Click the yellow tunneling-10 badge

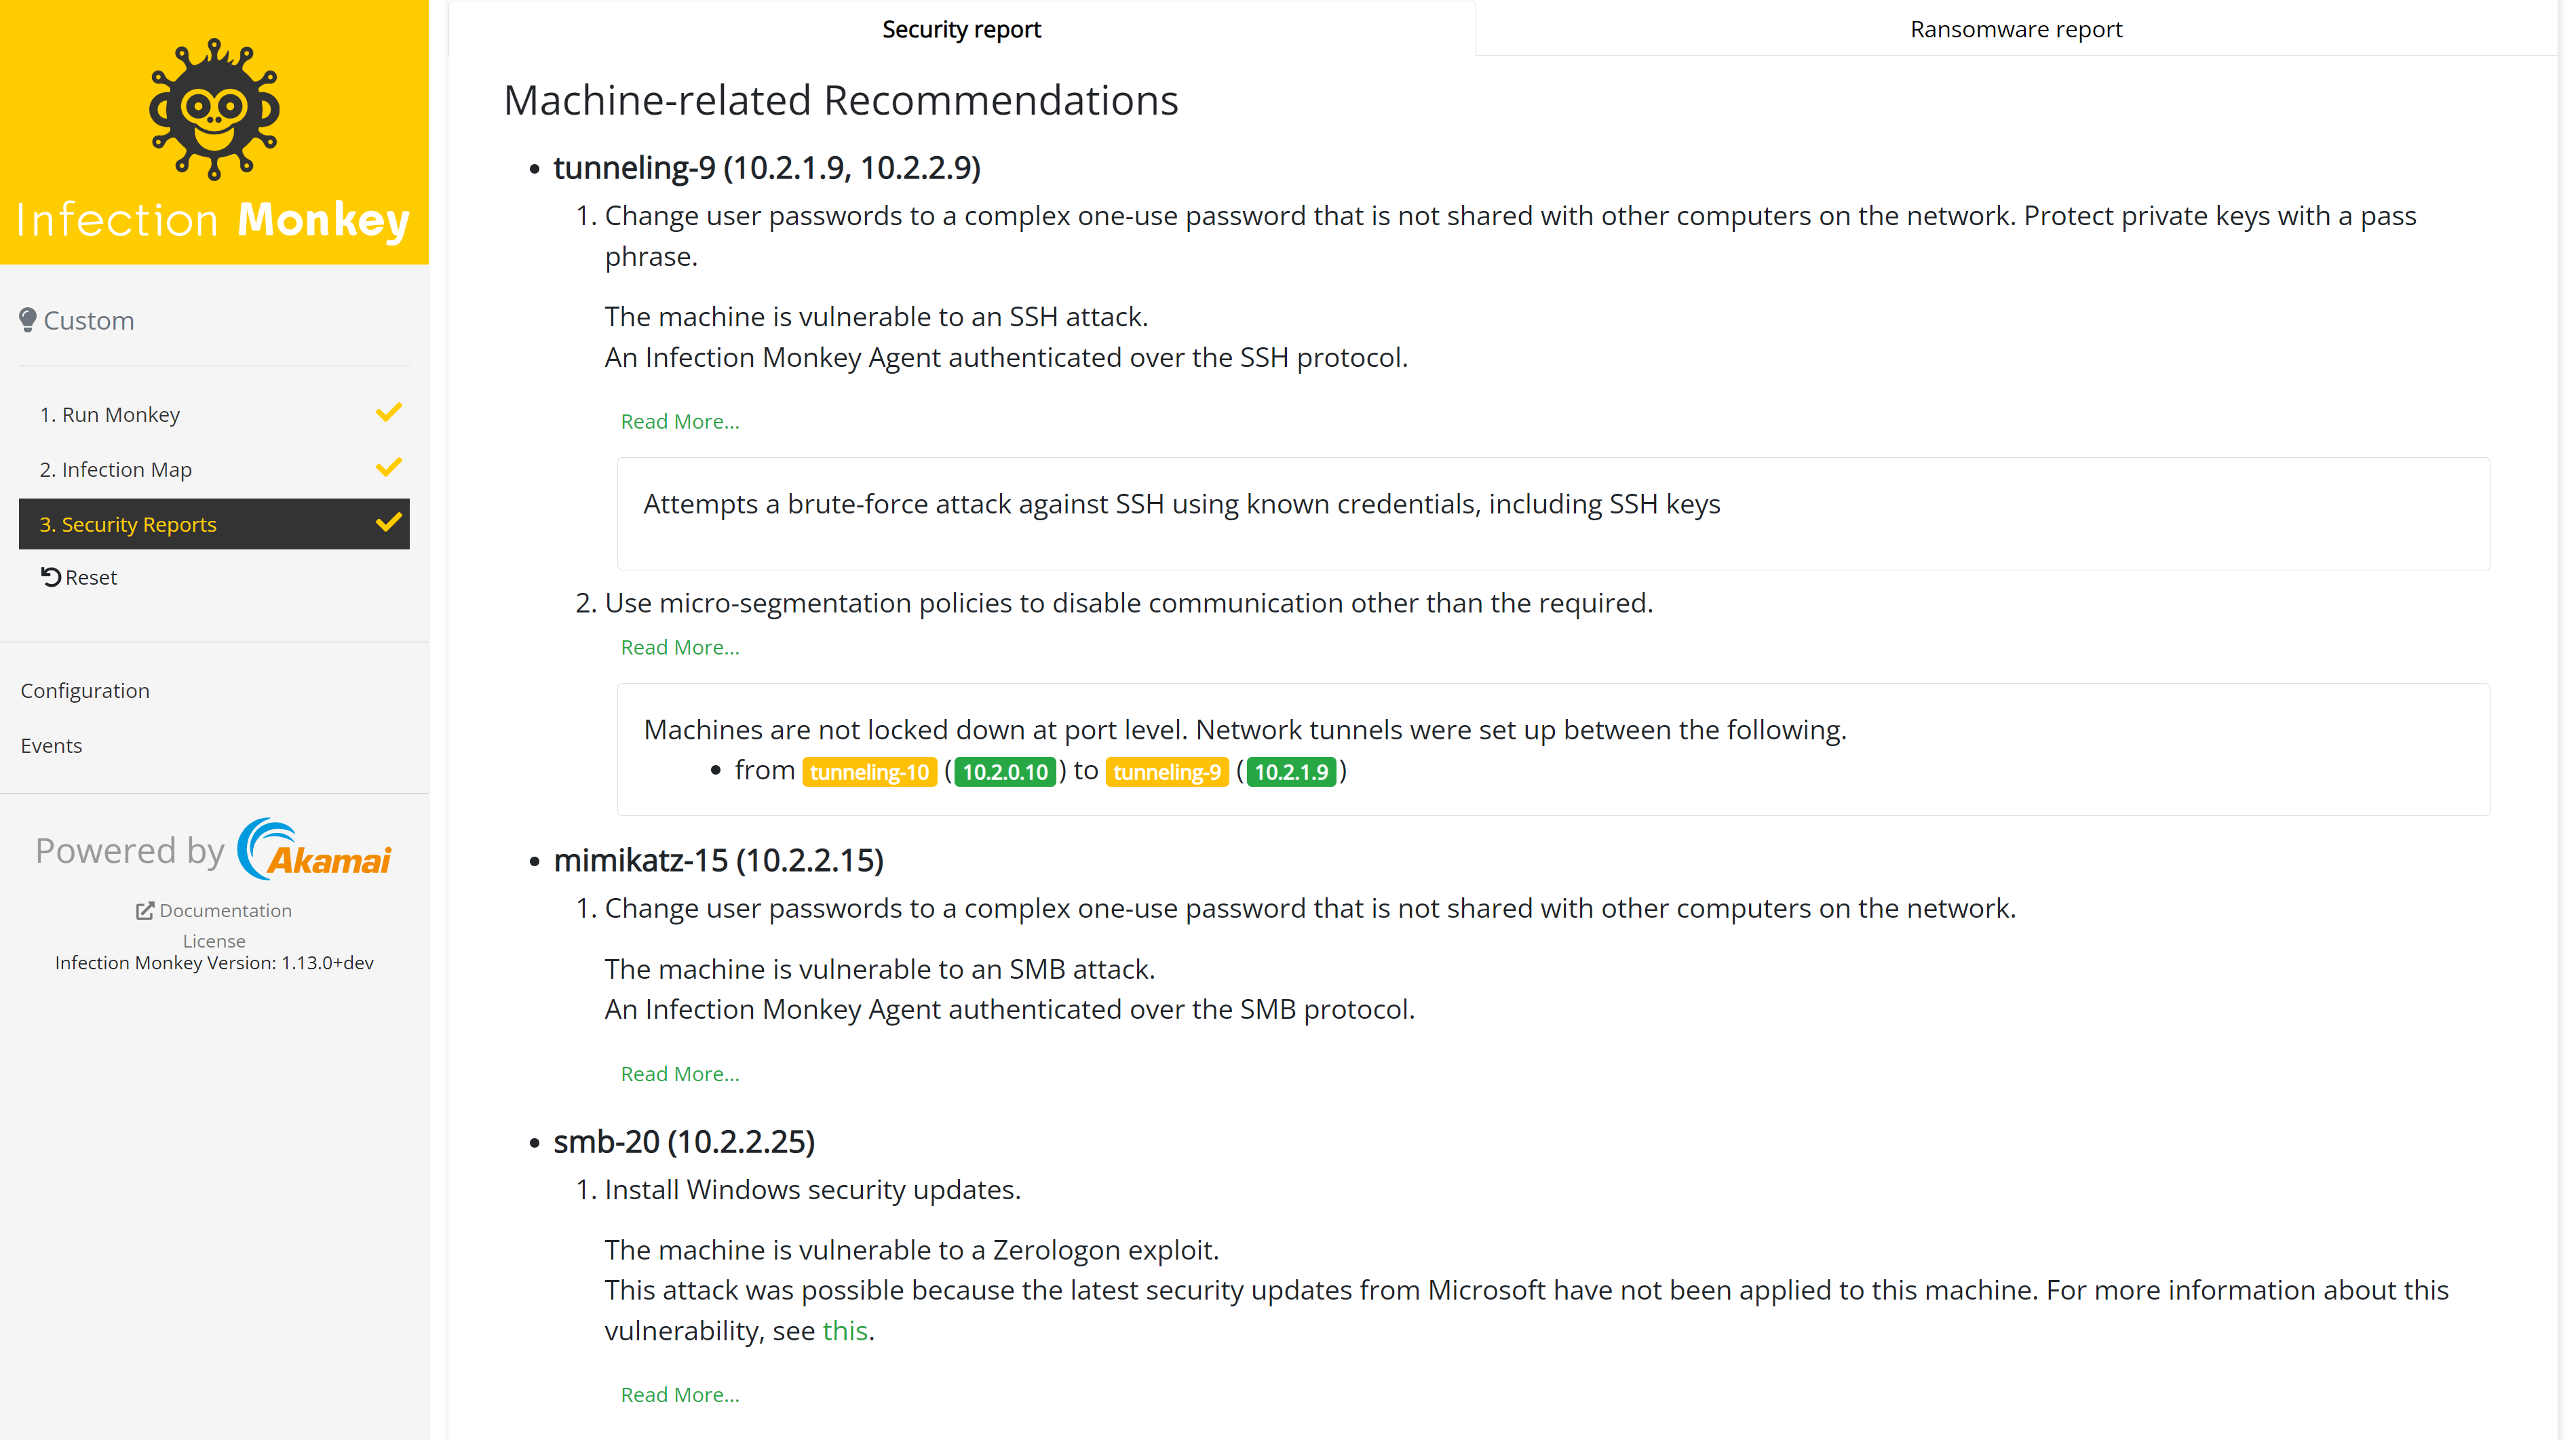point(868,772)
